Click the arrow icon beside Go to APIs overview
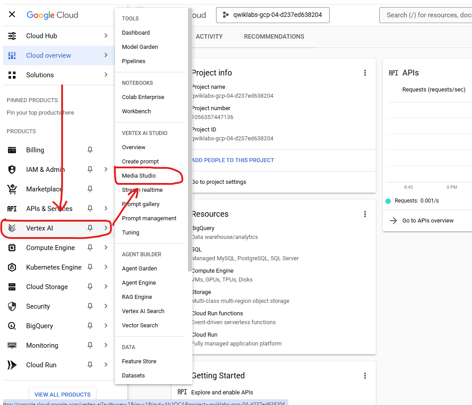Viewport: 472px width, 405px height. [x=393, y=221]
